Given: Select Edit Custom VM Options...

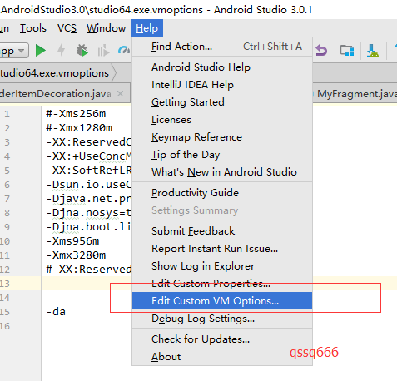Looking at the screenshot, I should (x=221, y=301).
